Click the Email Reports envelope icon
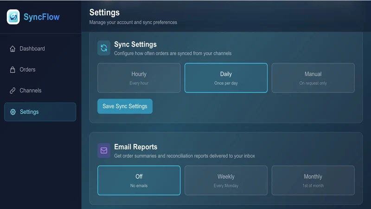The height and width of the screenshot is (209, 371). coord(104,150)
